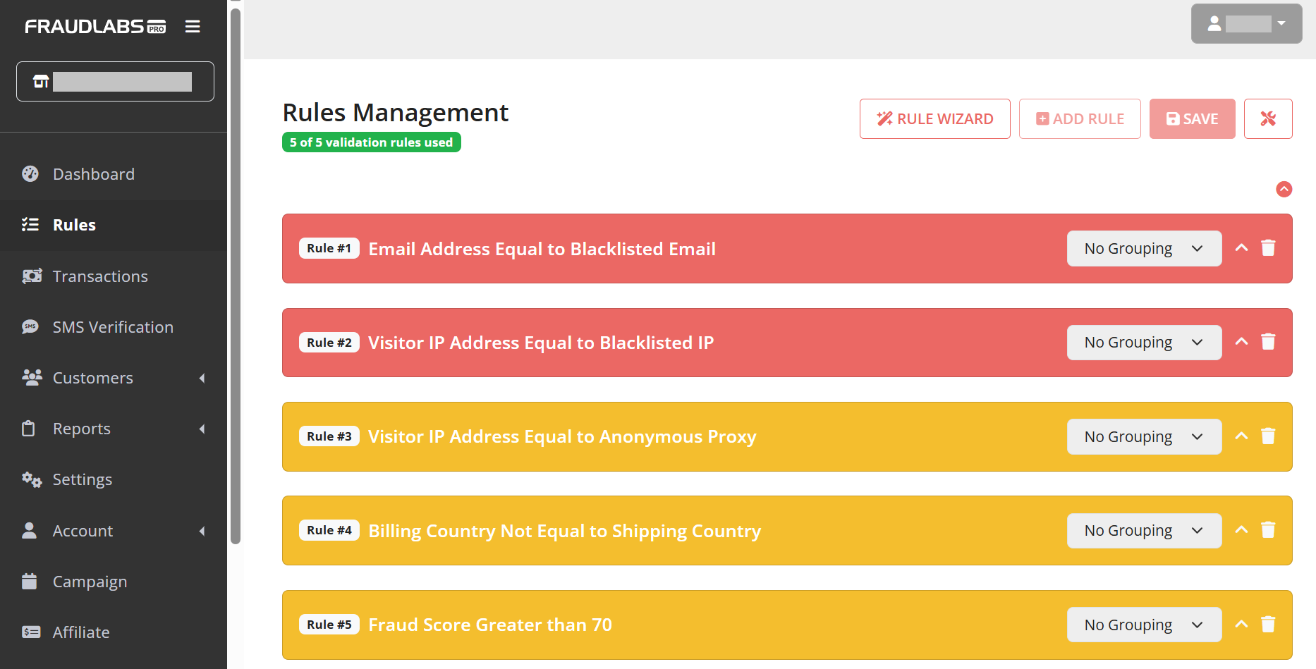Screen dimensions: 1316x669
Task: Open the No Grouping dropdown for Rule #2
Action: tap(1144, 342)
